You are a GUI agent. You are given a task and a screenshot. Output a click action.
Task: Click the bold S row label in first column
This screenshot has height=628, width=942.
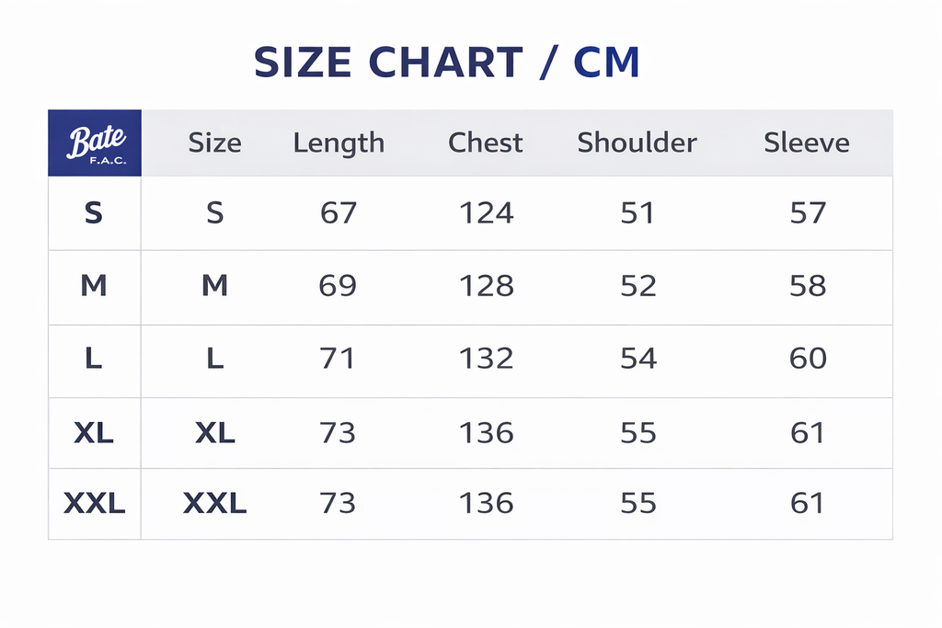point(93,213)
